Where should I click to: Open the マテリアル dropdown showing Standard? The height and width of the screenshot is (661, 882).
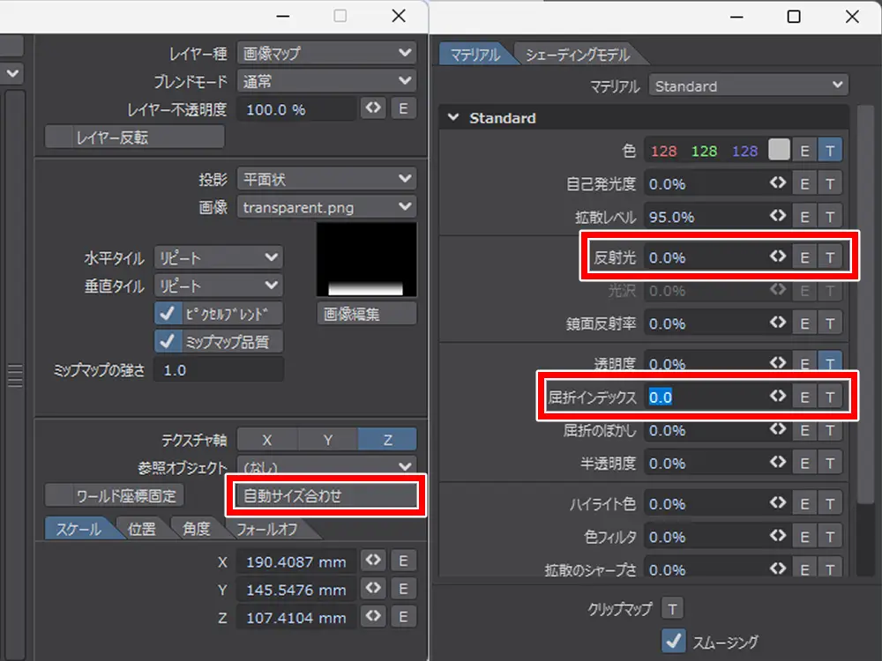click(x=748, y=86)
